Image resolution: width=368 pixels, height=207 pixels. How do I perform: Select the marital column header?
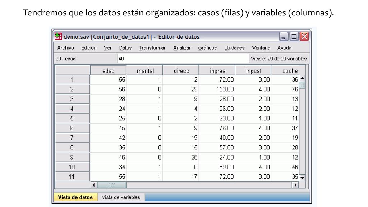145,71
